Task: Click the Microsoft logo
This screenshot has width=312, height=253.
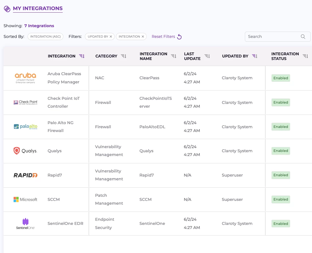Action: point(25,199)
